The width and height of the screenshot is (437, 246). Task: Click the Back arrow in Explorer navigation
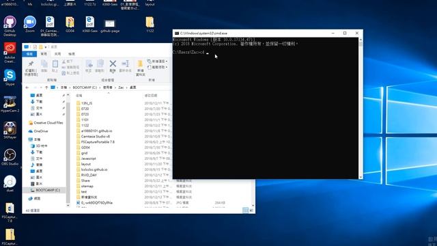tap(27, 87)
